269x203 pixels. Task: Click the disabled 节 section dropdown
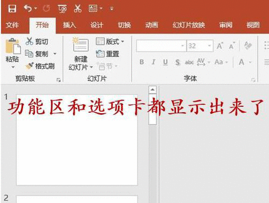(x=107, y=66)
